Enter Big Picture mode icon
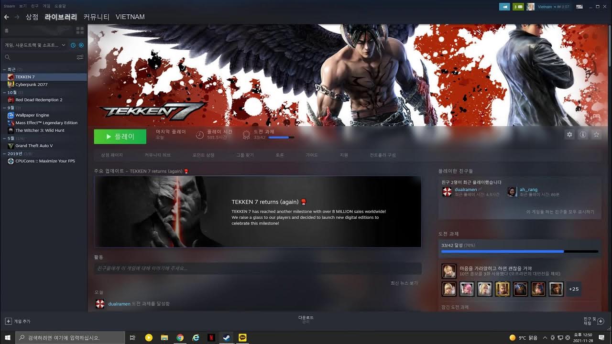The image size is (612, 344). 579,7
